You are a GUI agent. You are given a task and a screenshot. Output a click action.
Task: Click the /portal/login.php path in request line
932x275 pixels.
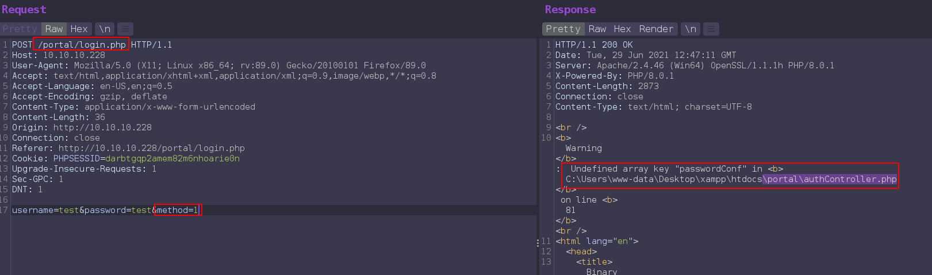82,45
